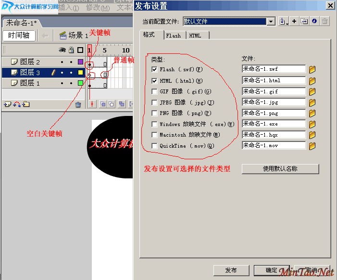This screenshot has width=337, height=280.
Task: Browse folder for the .swf file
Action: [x=312, y=69]
